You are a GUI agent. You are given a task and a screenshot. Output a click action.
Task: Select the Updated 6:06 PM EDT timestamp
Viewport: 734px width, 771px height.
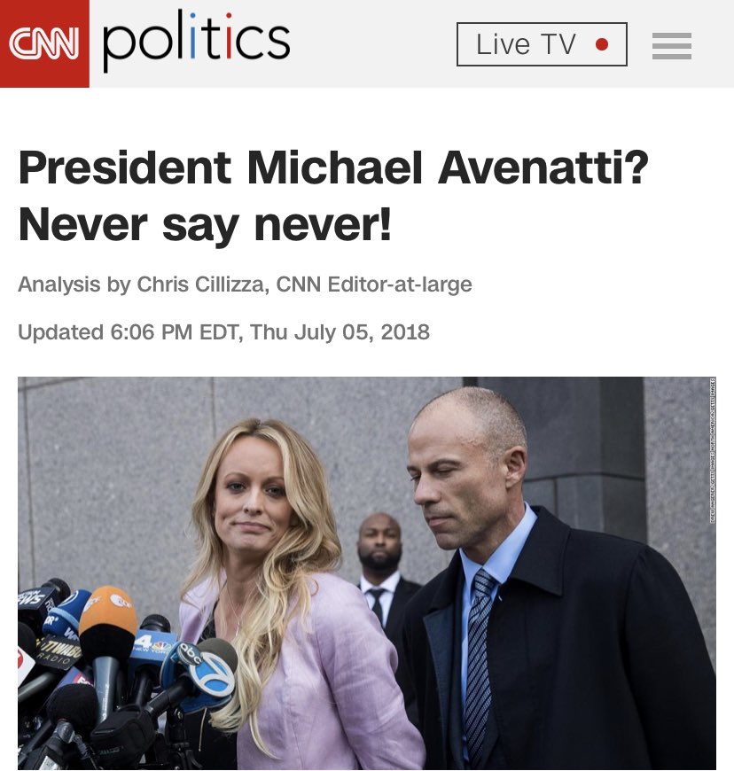pos(224,332)
